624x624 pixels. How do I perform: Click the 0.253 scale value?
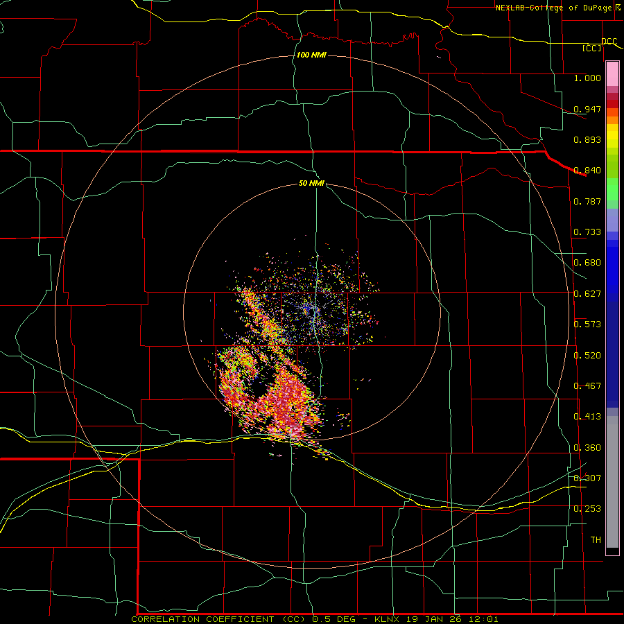point(587,509)
